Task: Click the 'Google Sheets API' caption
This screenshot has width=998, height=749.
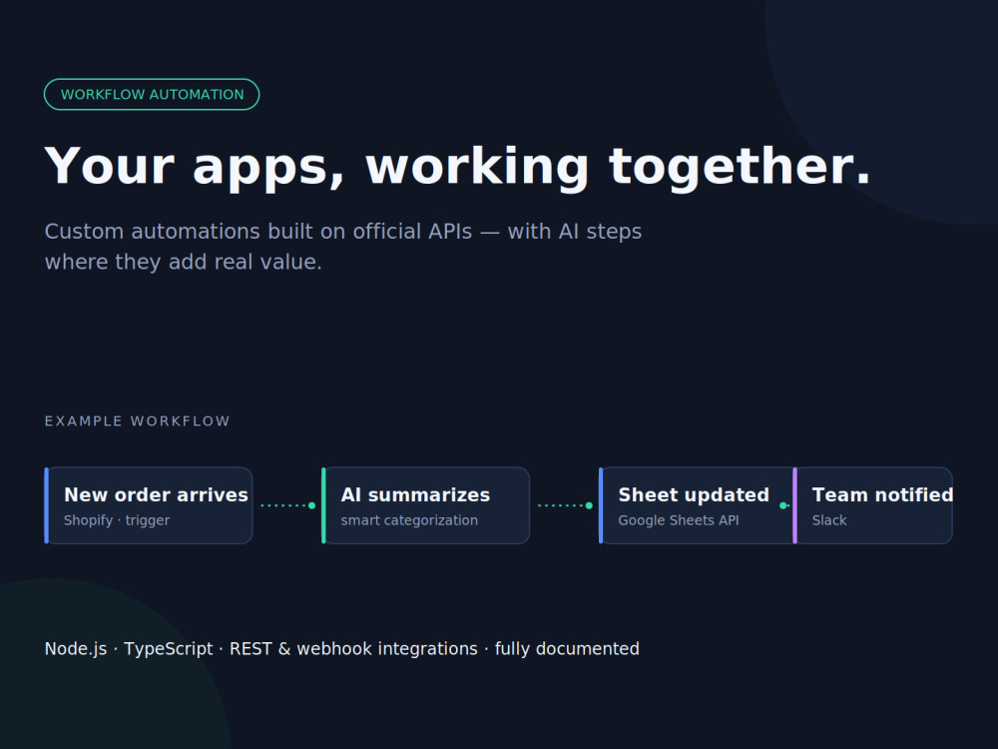Action: (x=679, y=520)
